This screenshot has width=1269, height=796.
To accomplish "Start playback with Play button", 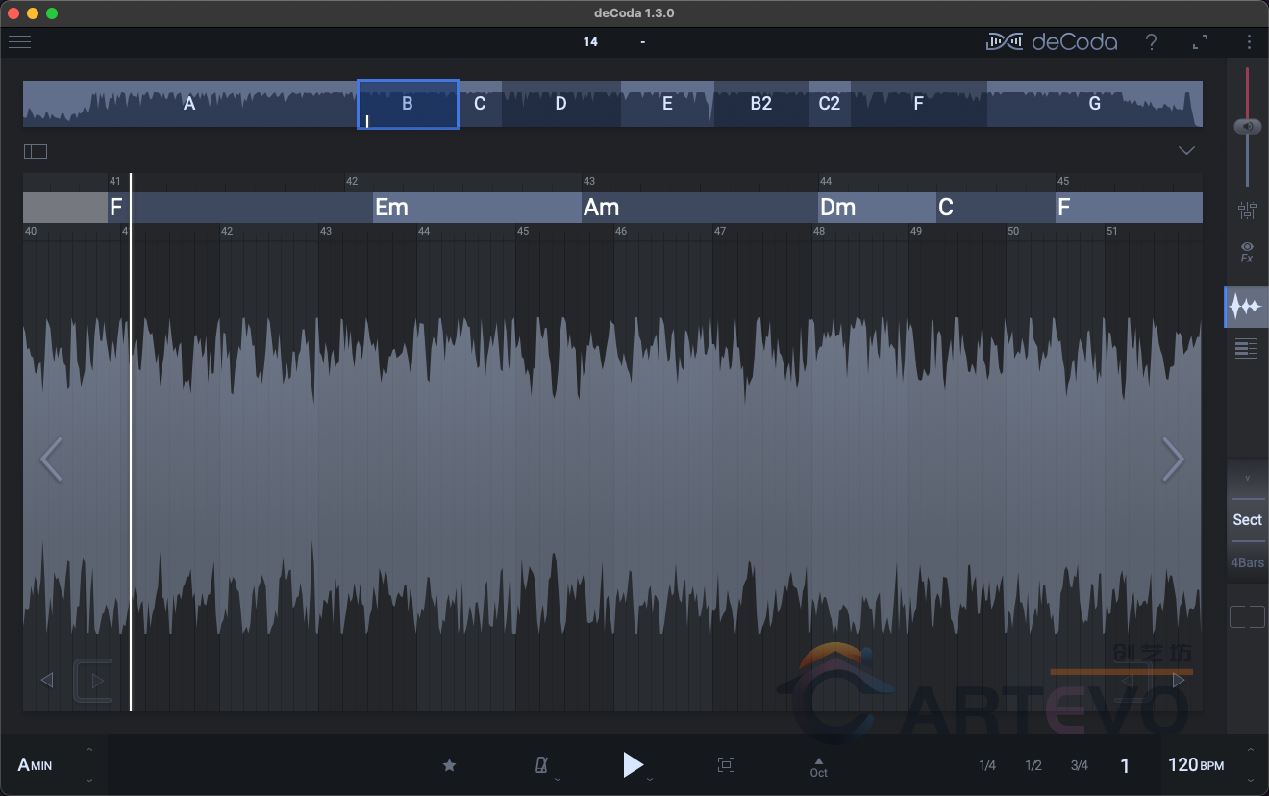I will pos(633,764).
